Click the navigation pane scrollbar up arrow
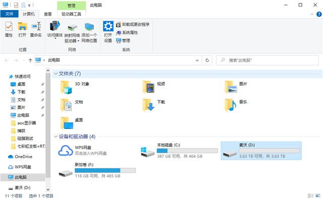Viewport: 323px width, 200px height. [48, 71]
